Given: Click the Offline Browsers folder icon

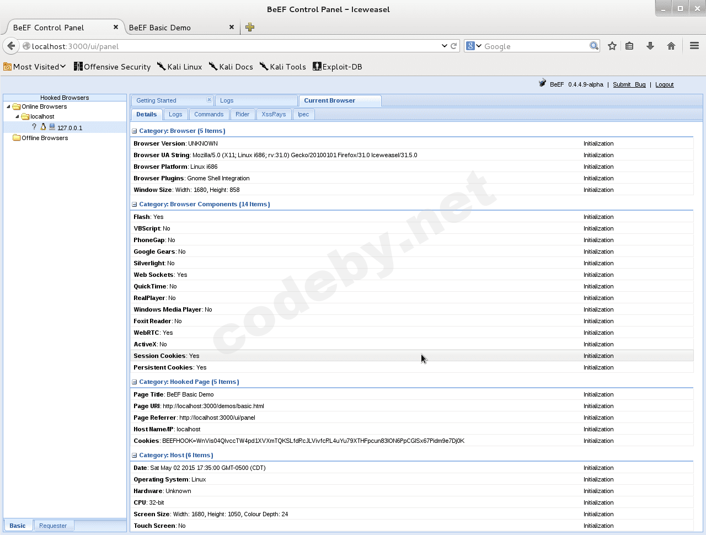Looking at the screenshot, I should [17, 138].
